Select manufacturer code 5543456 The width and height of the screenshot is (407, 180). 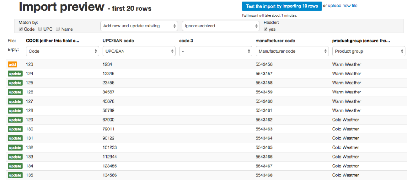click(264, 64)
